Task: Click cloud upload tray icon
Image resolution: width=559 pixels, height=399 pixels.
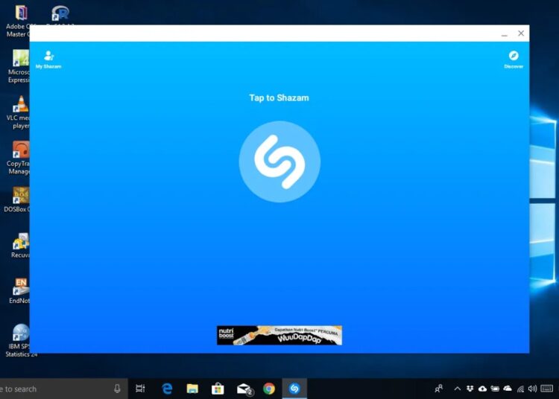Action: [x=482, y=389]
